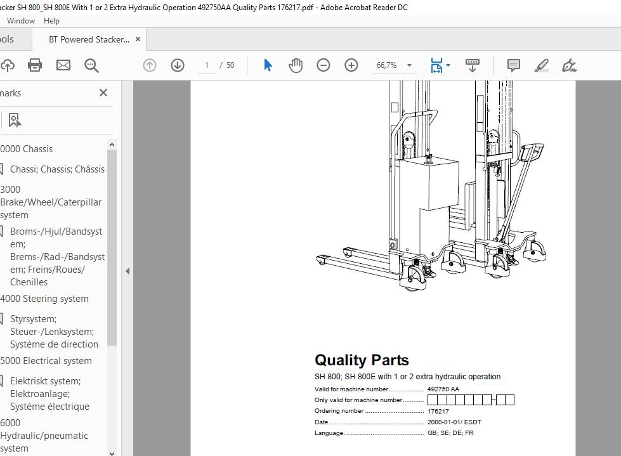621x456 pixels.
Task: Click the Tools tab
Action: (x=7, y=39)
